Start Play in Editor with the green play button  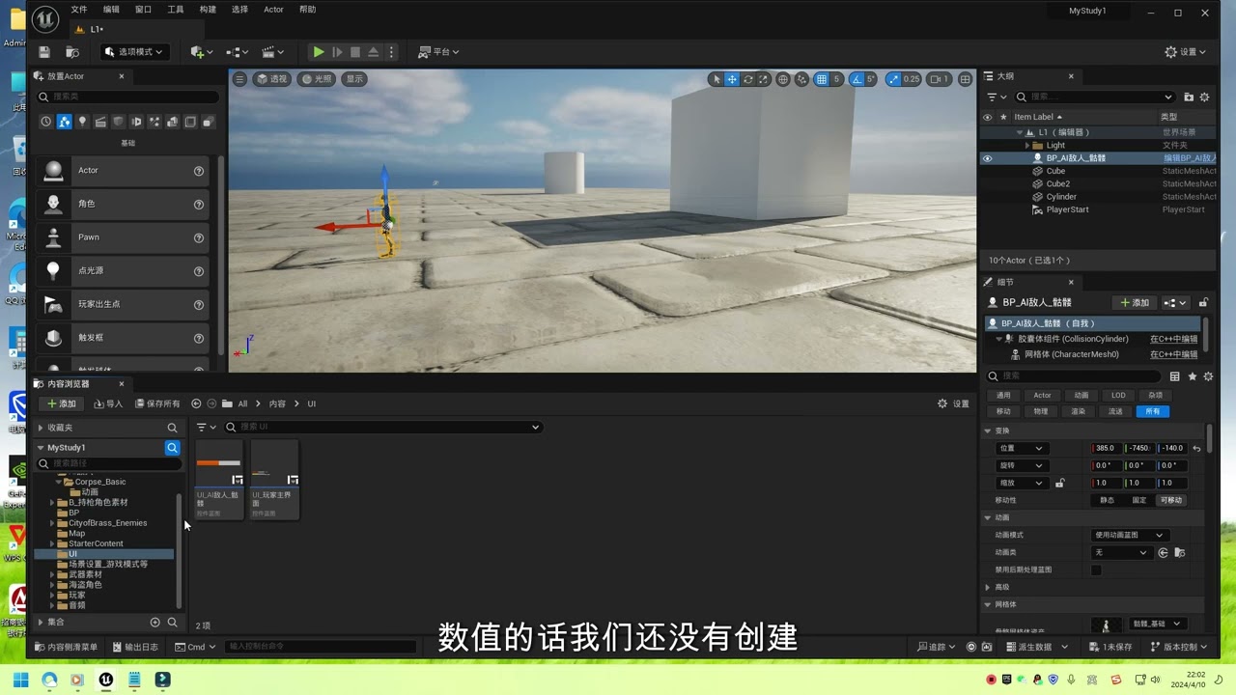[x=318, y=51]
